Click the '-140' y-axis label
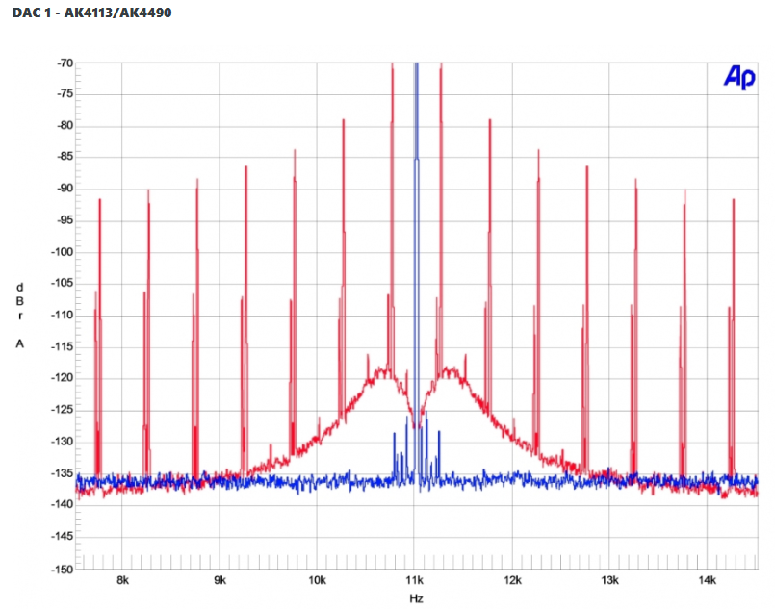Viewport: 775px width, 609px height. coord(63,504)
